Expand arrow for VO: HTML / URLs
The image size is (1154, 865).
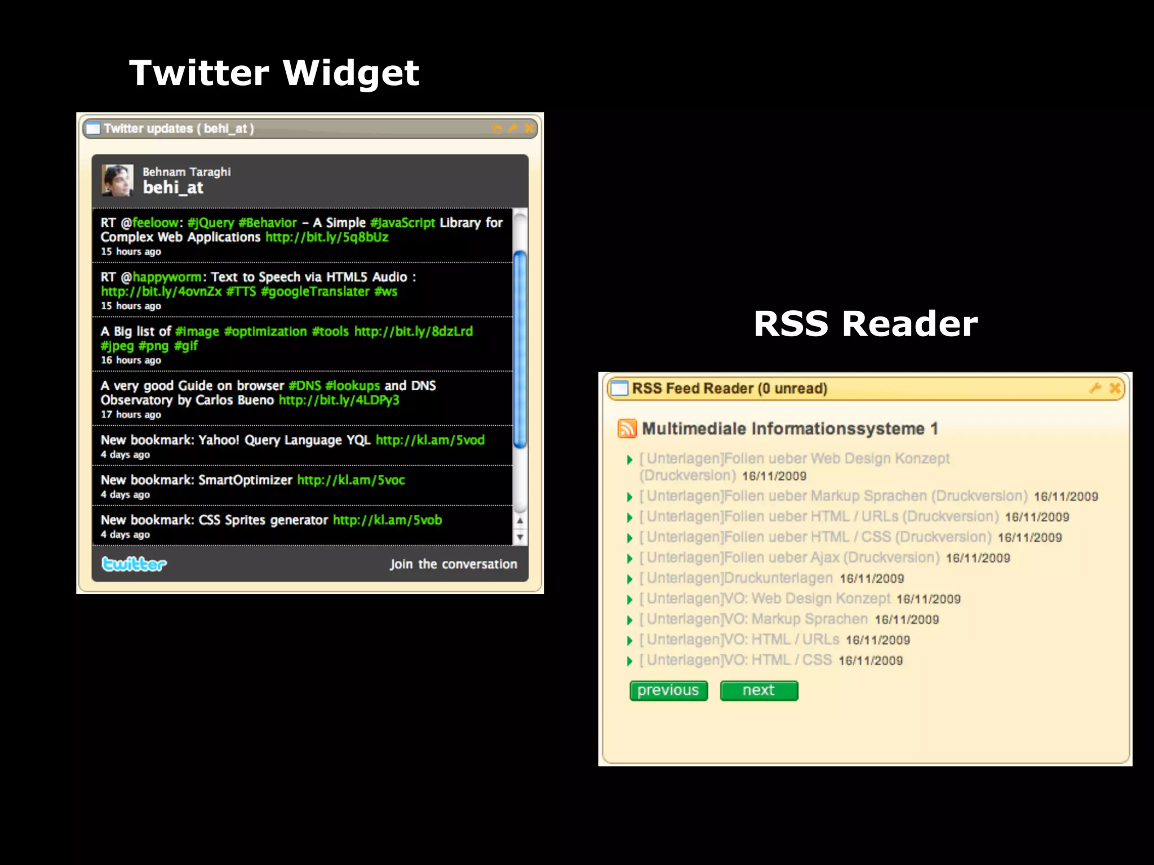pyautogui.click(x=629, y=641)
